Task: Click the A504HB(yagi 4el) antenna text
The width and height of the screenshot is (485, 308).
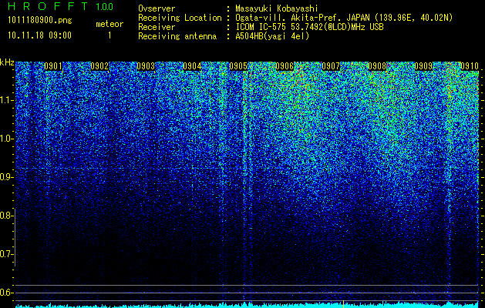Action: [x=272, y=36]
